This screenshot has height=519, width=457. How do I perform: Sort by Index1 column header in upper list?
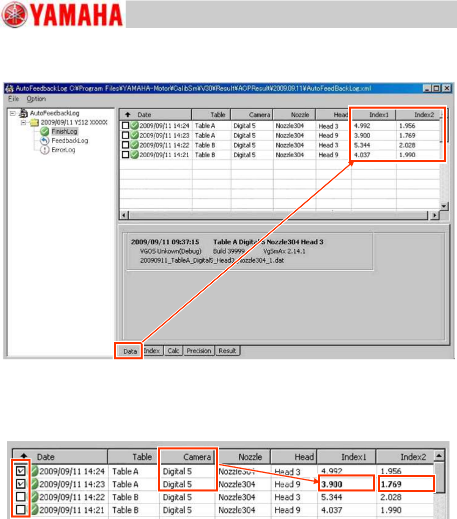pos(374,115)
